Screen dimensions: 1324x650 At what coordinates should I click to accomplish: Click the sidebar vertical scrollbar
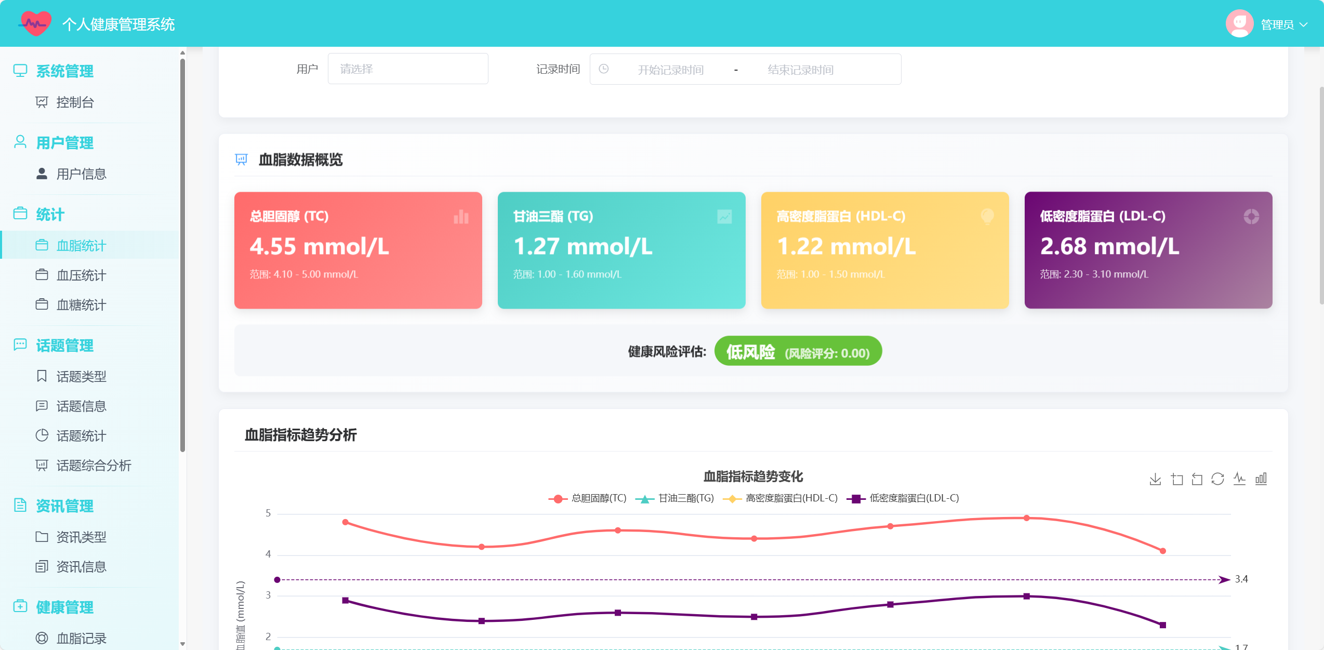pos(182,255)
